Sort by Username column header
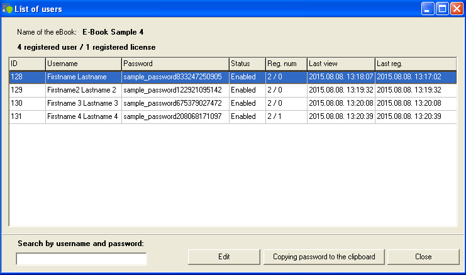 point(83,64)
